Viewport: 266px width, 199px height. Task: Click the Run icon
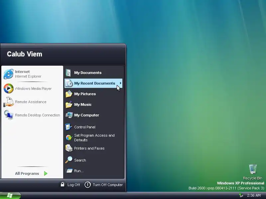[x=69, y=171]
